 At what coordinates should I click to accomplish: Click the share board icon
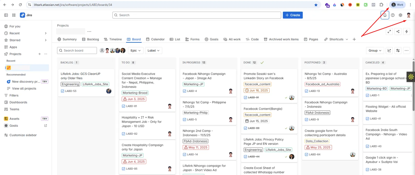[398, 31]
